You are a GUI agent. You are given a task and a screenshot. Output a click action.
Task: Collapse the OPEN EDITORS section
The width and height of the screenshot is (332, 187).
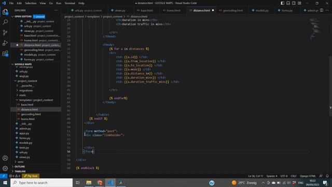12,17
